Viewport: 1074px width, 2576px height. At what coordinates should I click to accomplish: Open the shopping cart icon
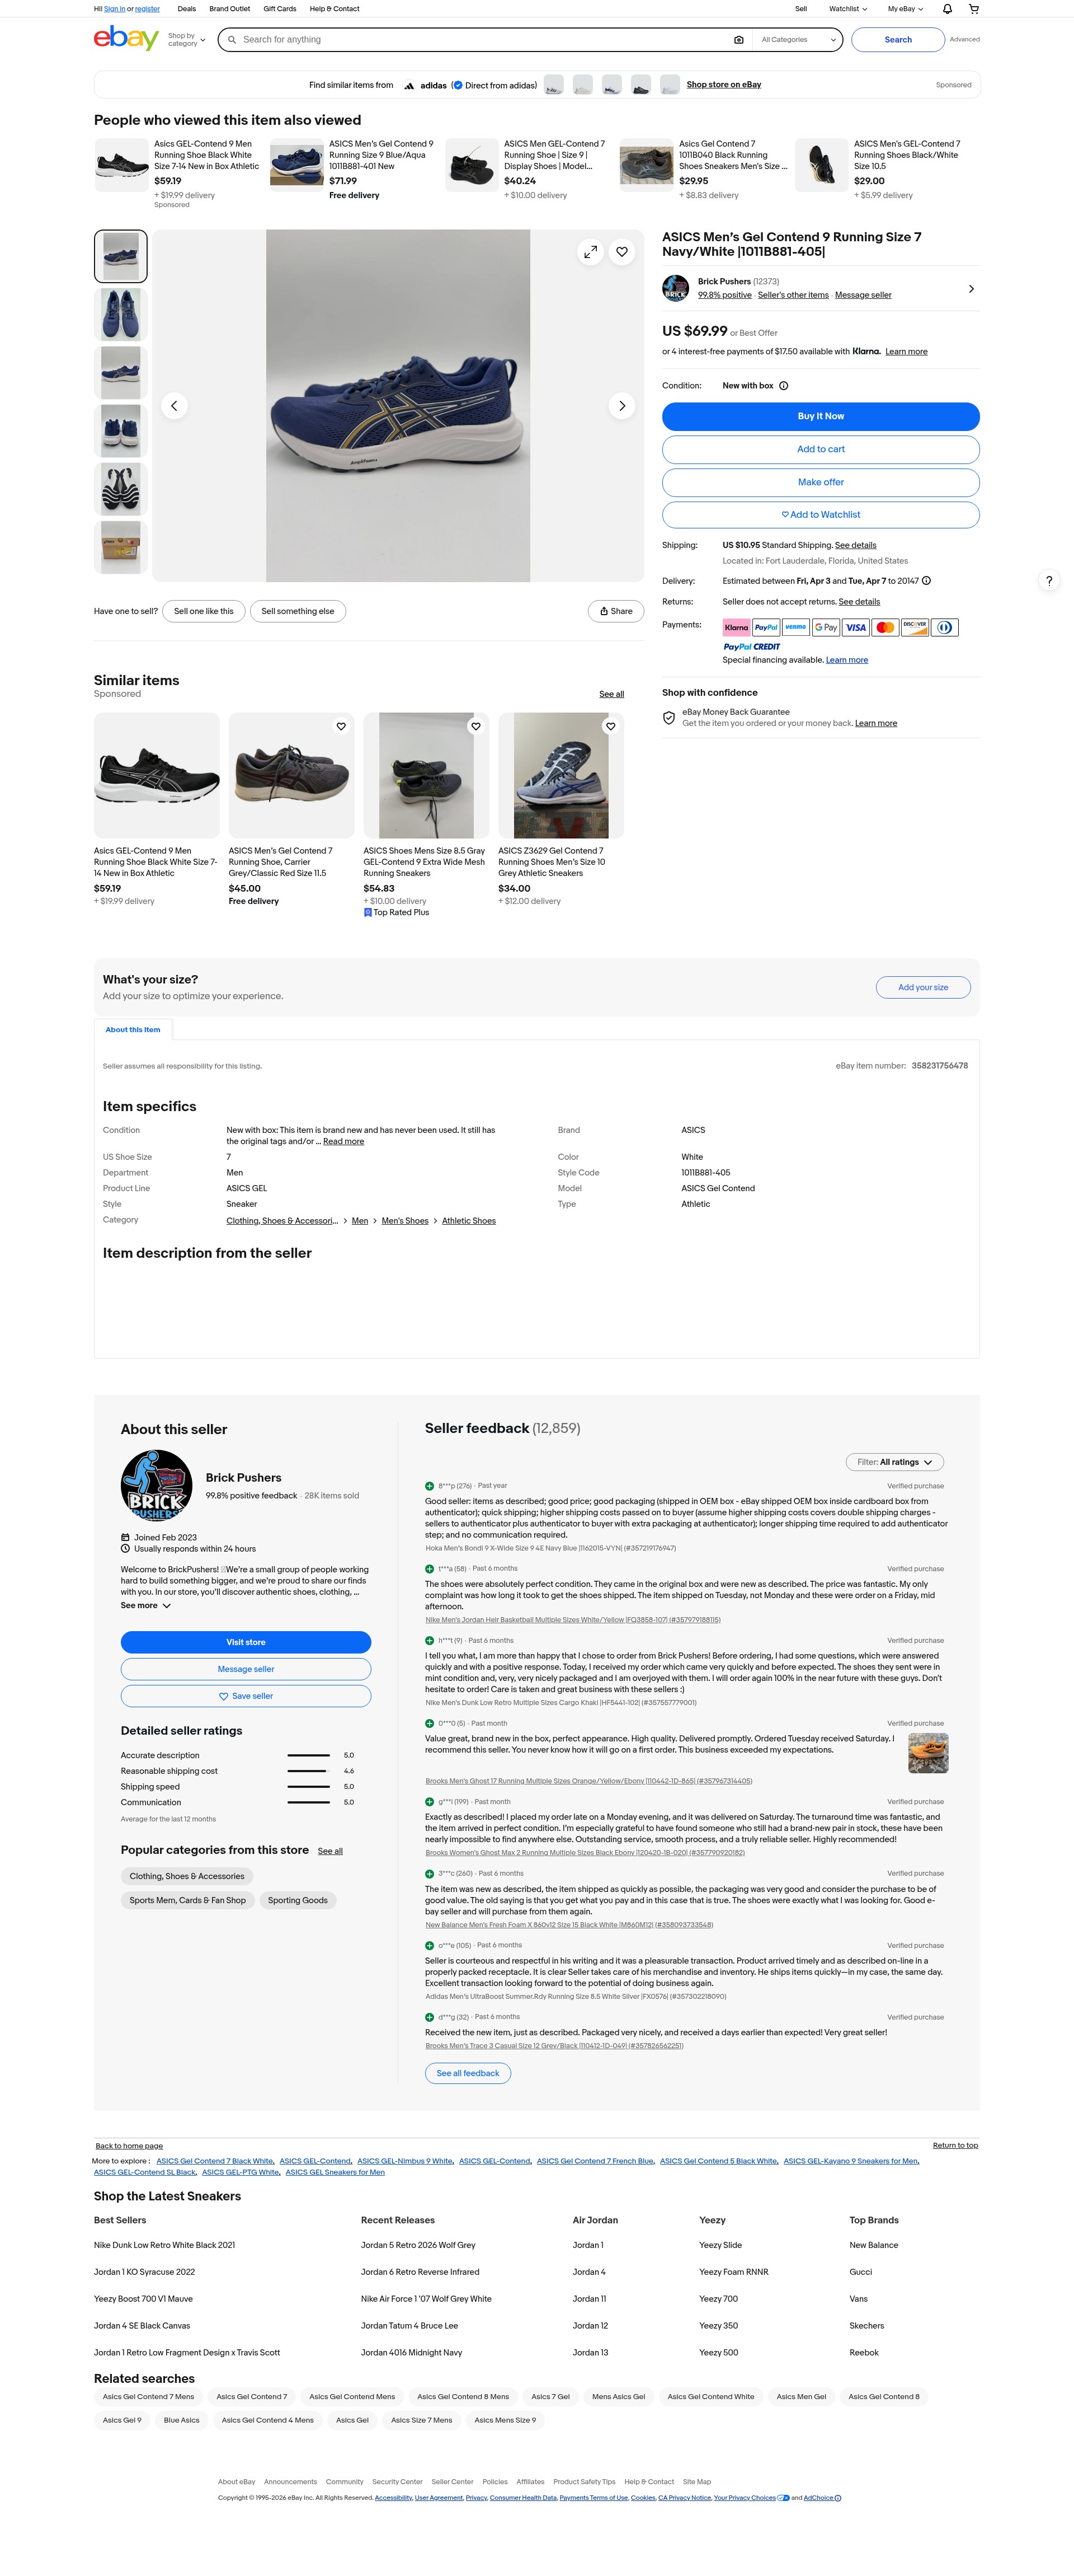[x=974, y=9]
